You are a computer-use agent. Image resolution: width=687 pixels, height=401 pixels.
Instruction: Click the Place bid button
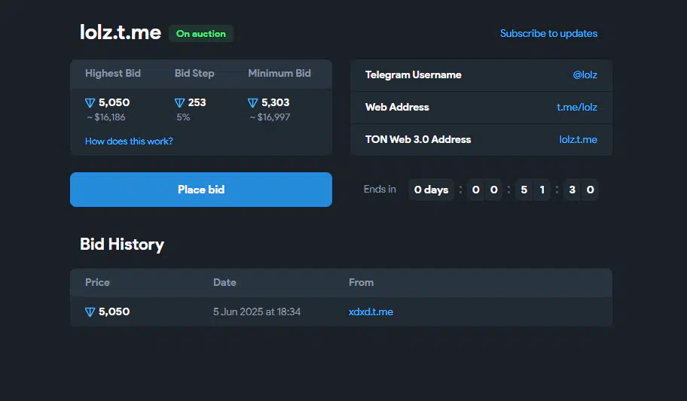coord(201,190)
